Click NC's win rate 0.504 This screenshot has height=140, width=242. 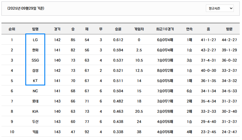(118, 91)
